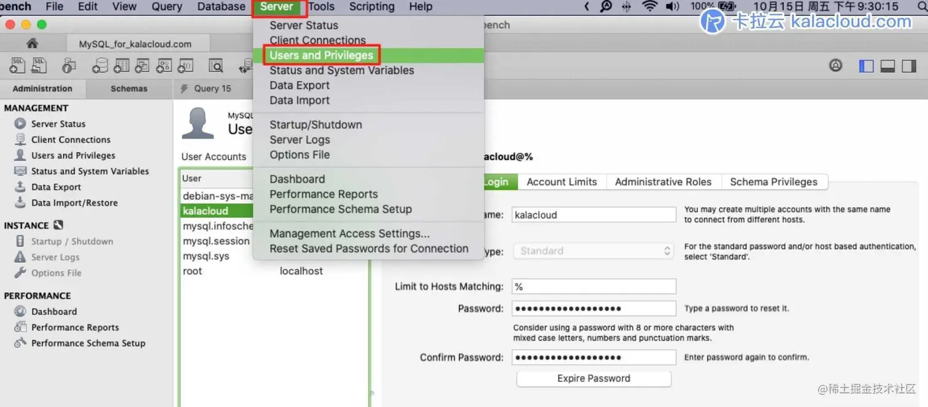
Task: Switch to the Schema Privileges tab
Action: (x=773, y=182)
